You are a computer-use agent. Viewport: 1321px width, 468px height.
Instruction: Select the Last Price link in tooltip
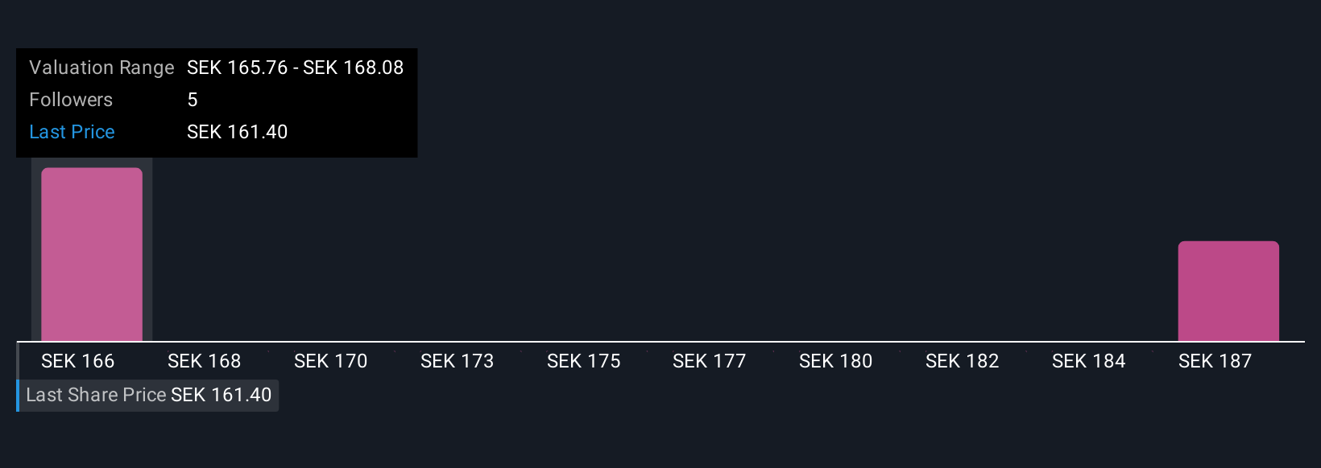[72, 132]
